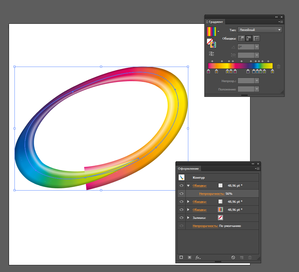Add New Stroke in Оформление panel
The height and width of the screenshot is (272, 299).
tap(181, 257)
